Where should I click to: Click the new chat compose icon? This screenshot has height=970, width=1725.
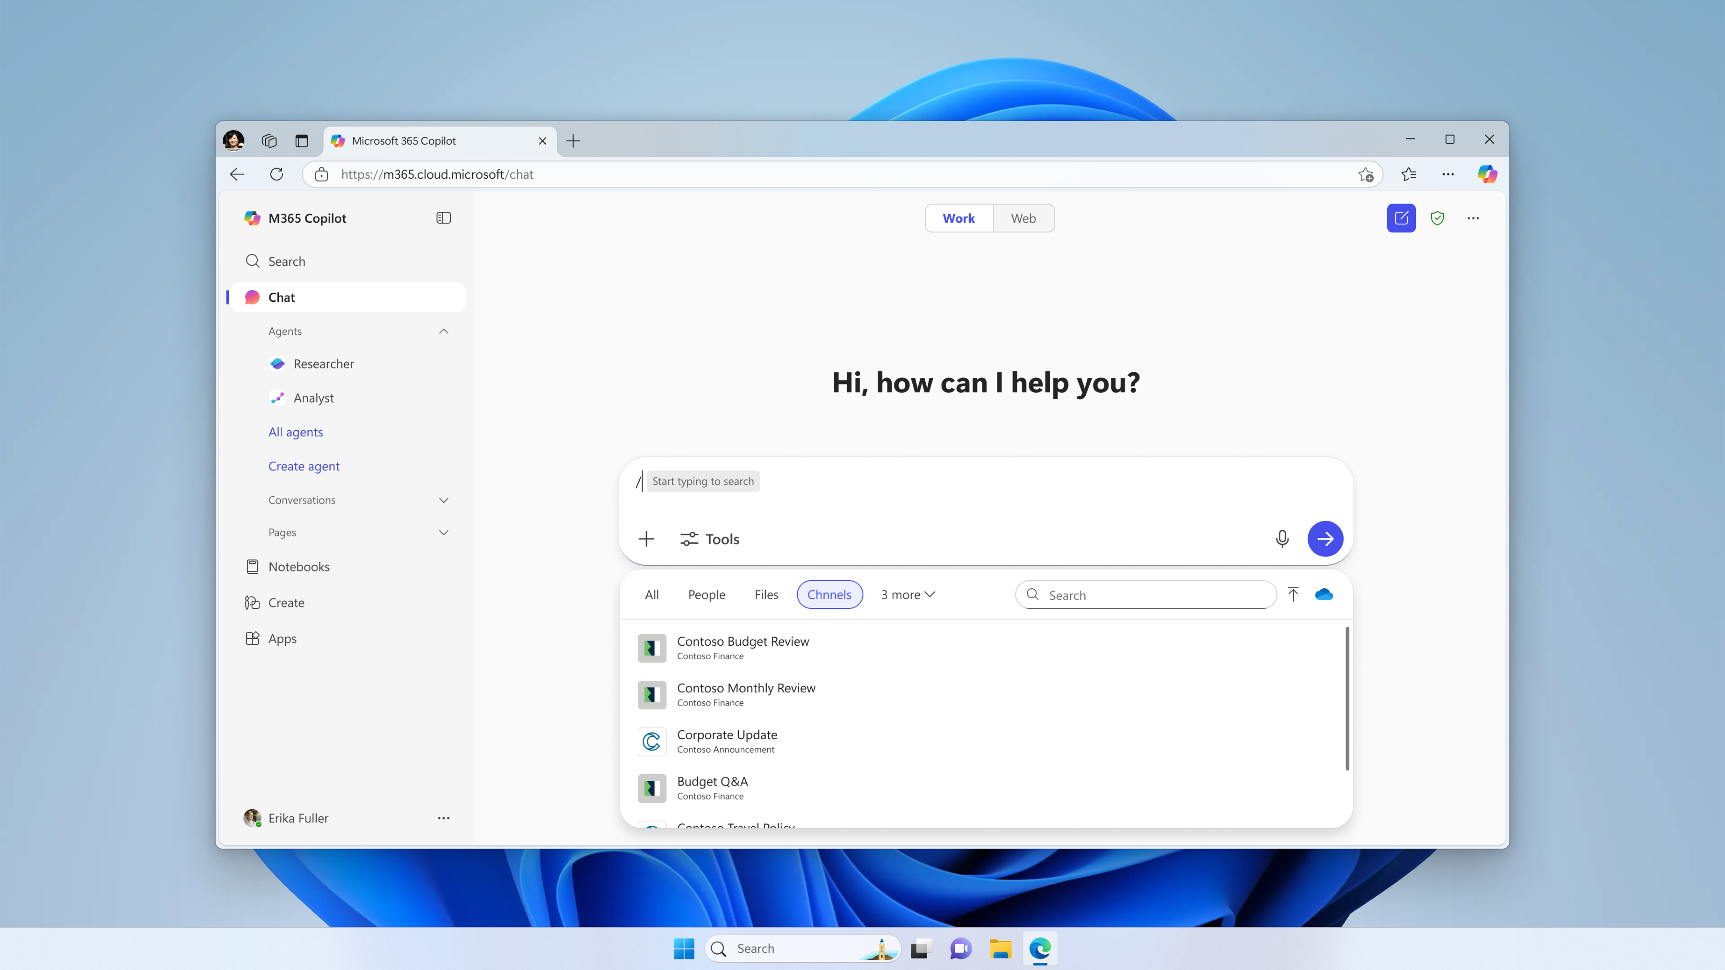[x=1400, y=218]
